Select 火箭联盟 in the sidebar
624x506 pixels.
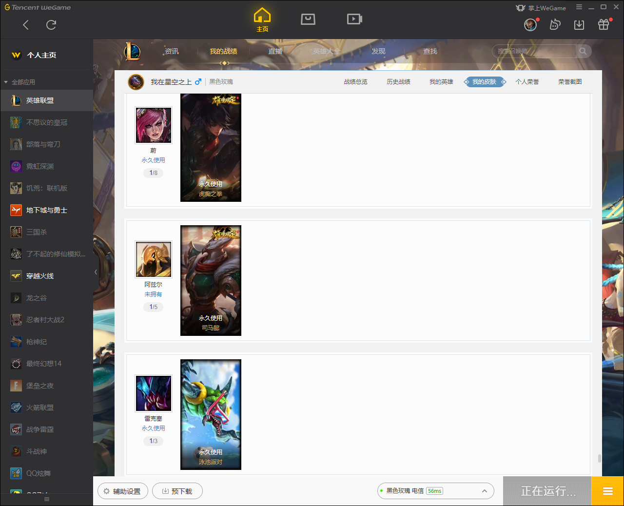click(46, 408)
